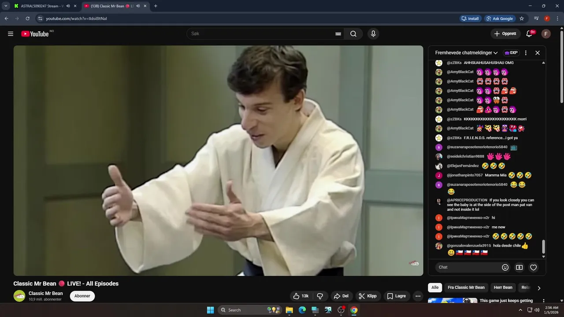Mute the Classic Mr Bean tab audio

pos(138,6)
